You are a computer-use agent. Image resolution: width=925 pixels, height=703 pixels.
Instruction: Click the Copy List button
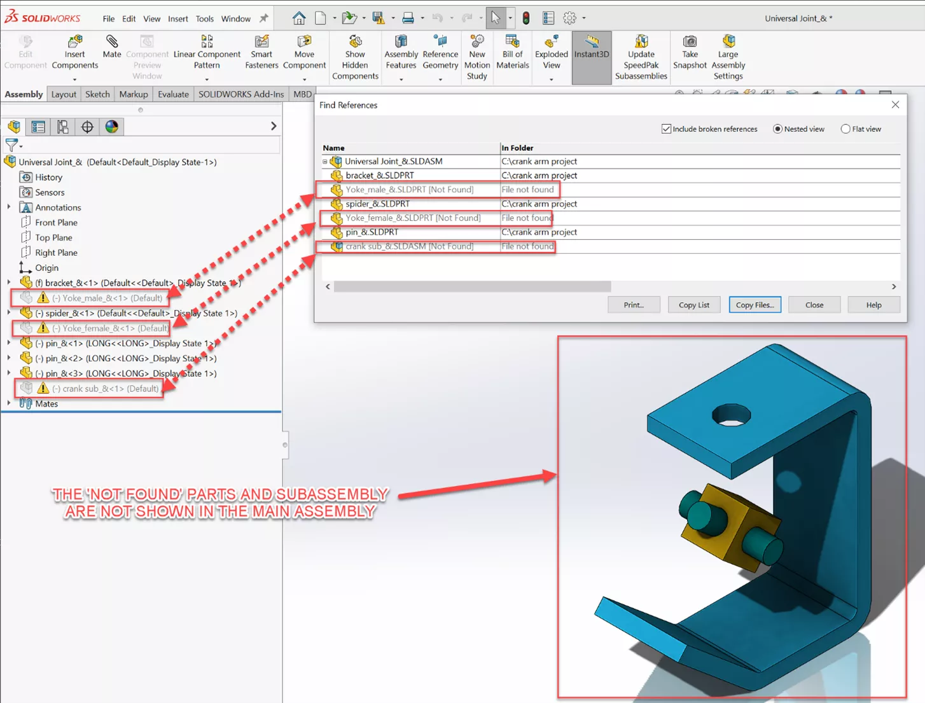coord(693,305)
